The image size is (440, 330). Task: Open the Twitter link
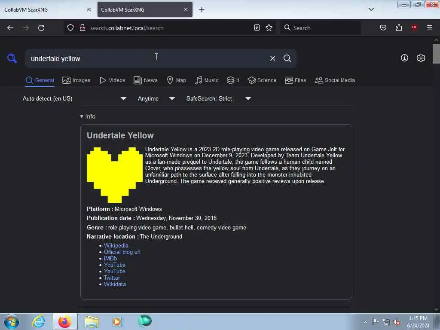coord(112,278)
